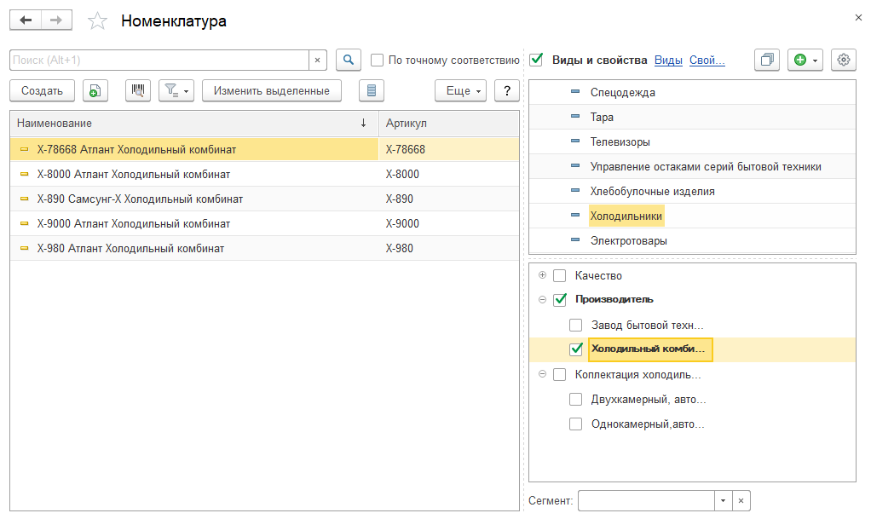This screenshot has height=519, width=871.
Task: Click the settings gear icon
Action: [x=844, y=60]
